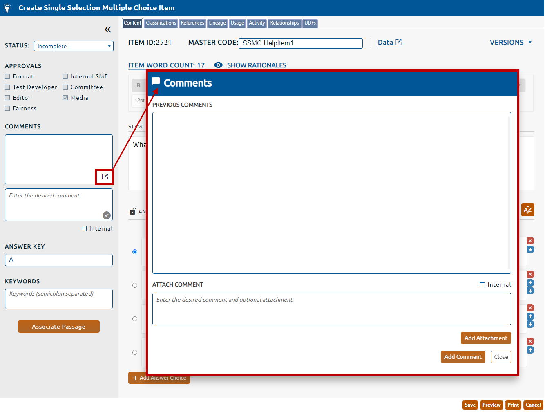545x412 pixels.
Task: Select the first answer choice radio button
Action: 135,252
